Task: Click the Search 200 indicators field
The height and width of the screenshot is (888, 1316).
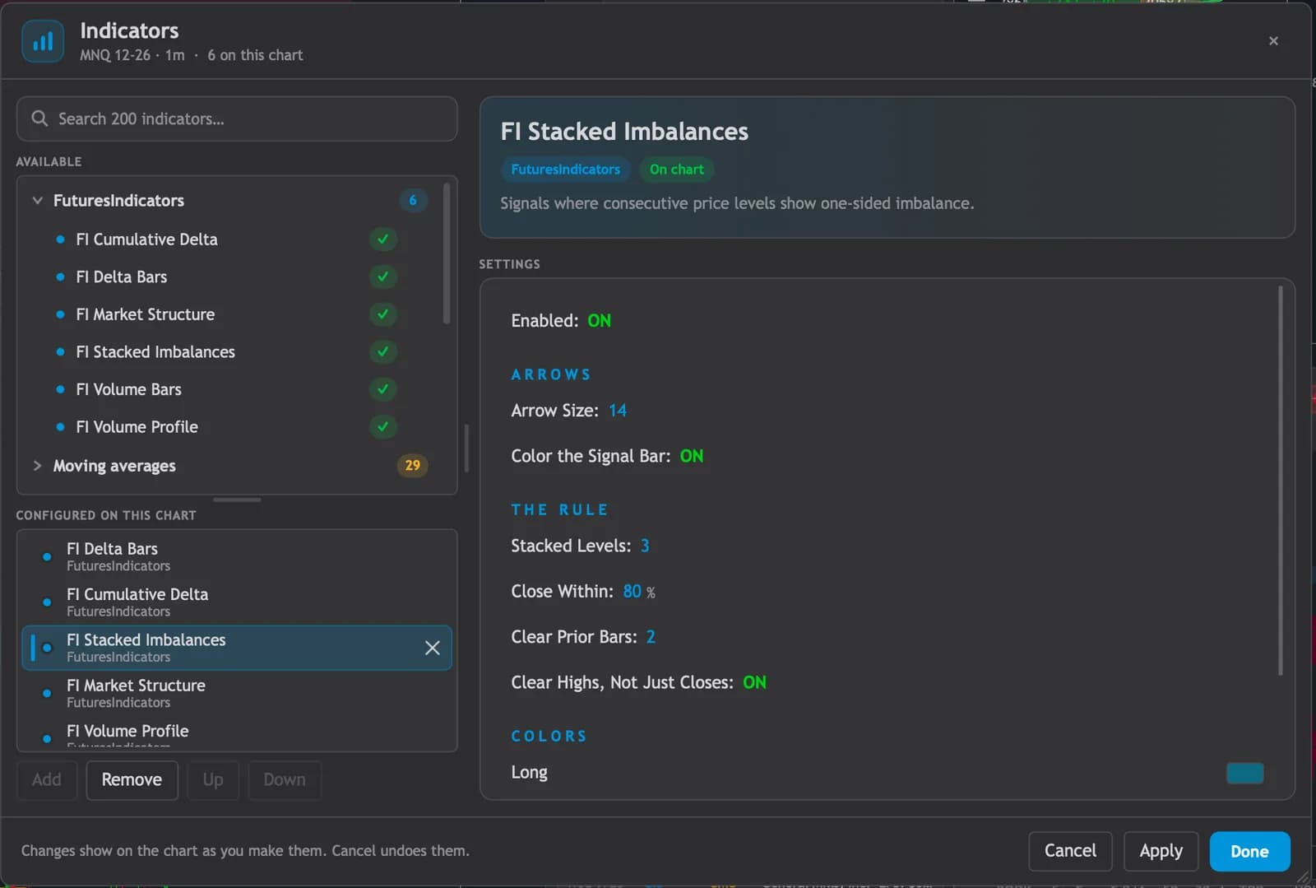Action: coord(237,119)
